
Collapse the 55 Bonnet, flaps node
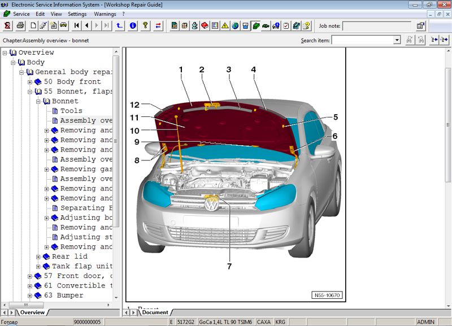click(30, 92)
